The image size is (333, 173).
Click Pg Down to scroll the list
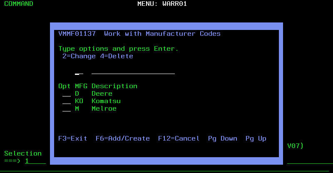222,138
